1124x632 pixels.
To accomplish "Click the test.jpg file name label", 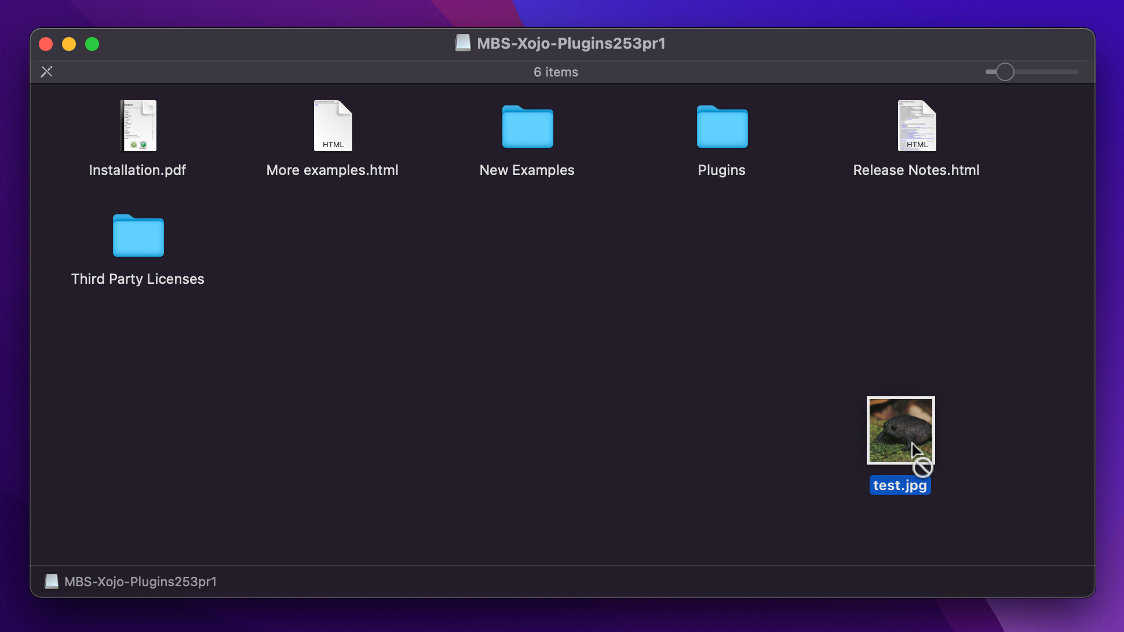I will point(900,485).
